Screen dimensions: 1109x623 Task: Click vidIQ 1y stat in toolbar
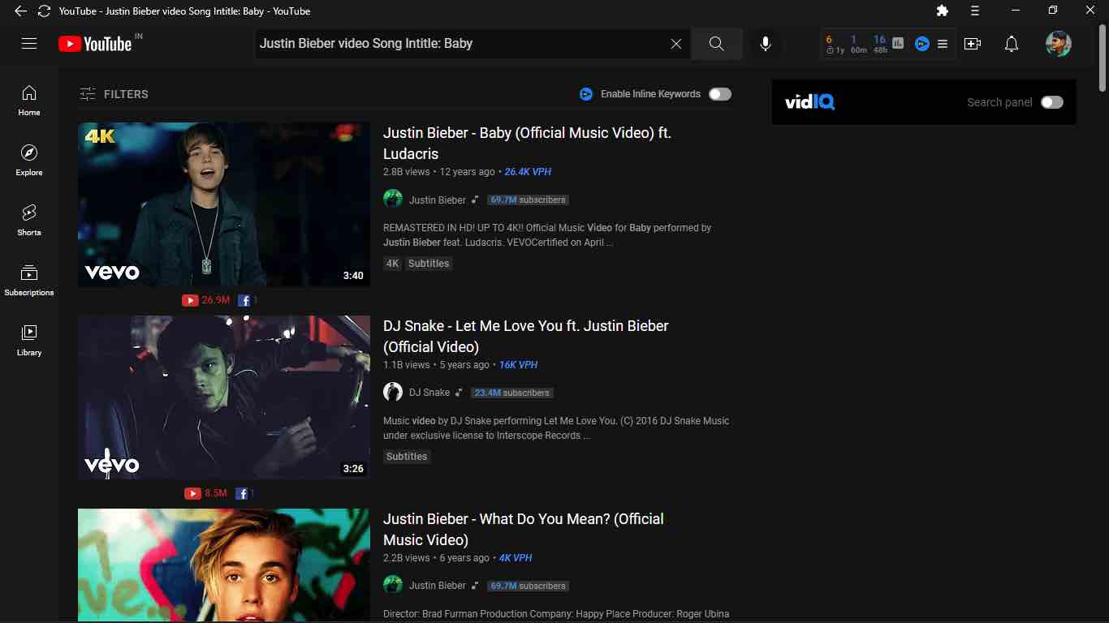pos(835,44)
